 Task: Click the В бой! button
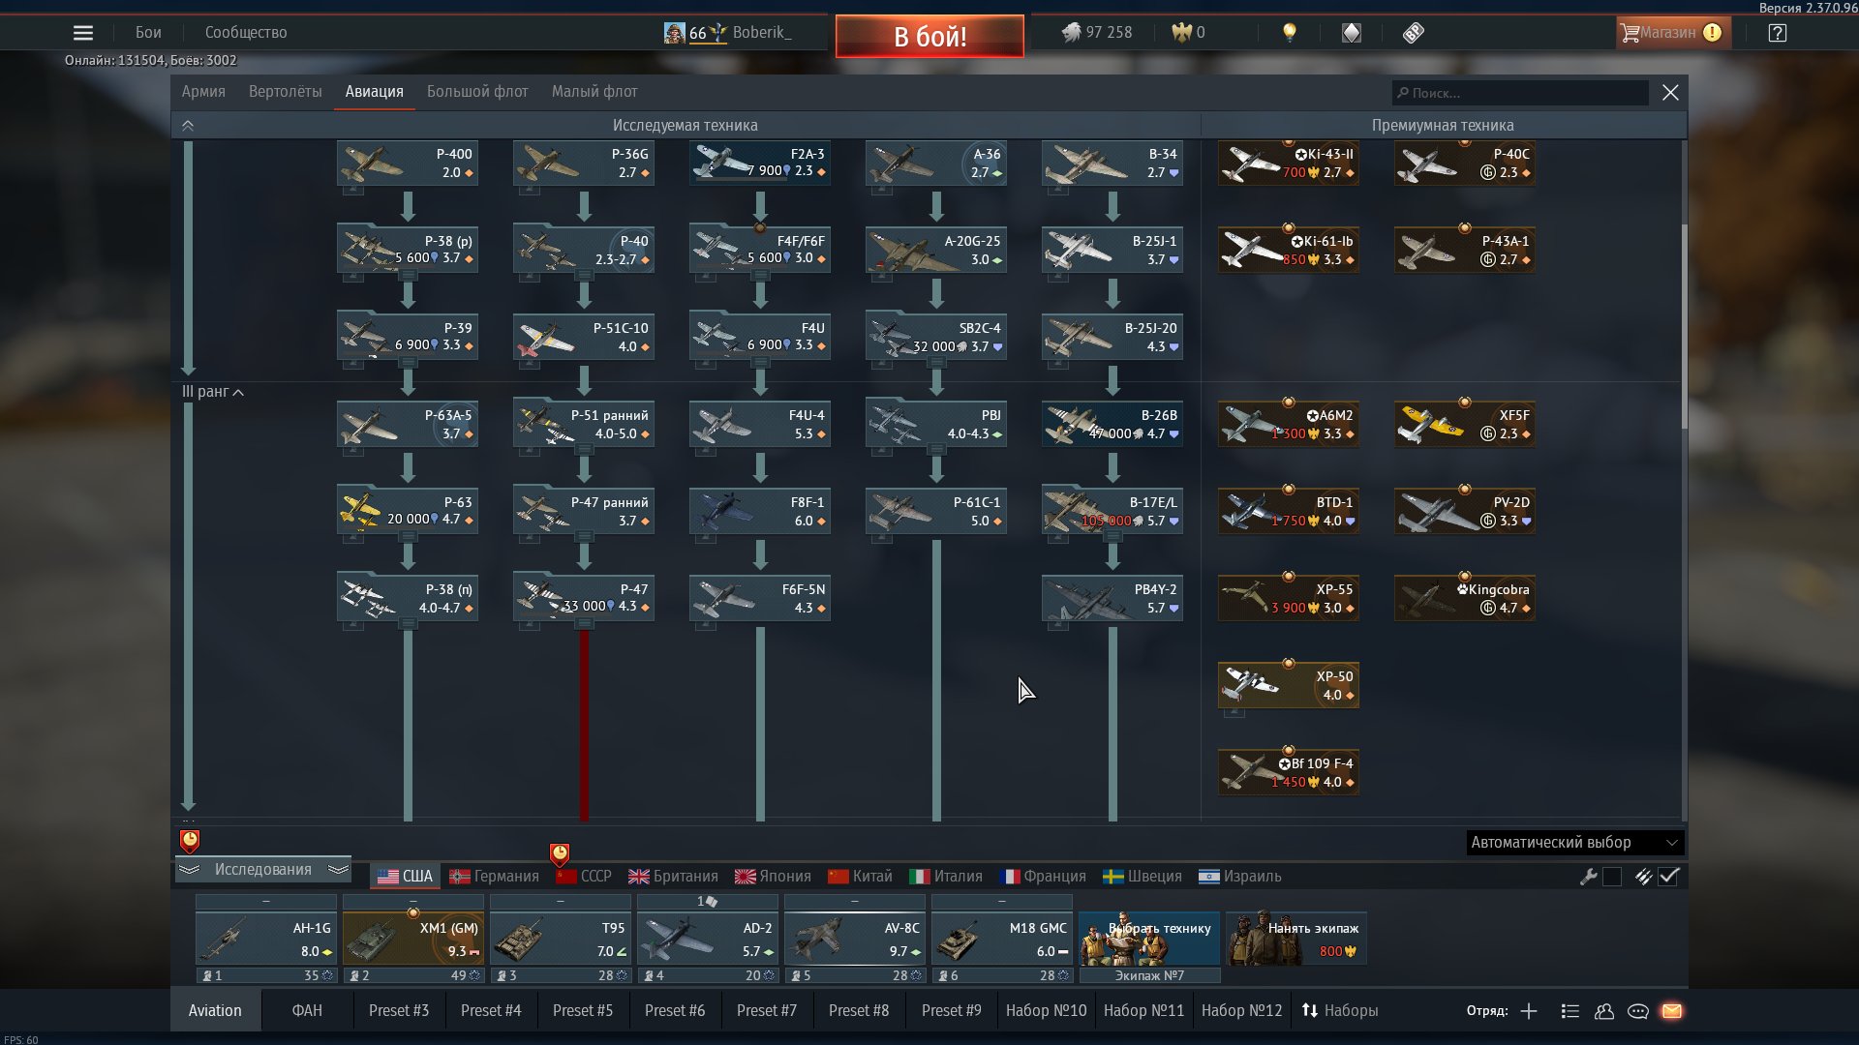click(x=929, y=37)
